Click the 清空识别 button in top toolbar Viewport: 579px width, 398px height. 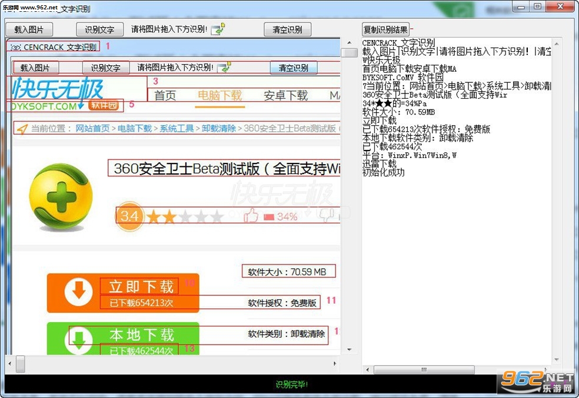point(287,29)
